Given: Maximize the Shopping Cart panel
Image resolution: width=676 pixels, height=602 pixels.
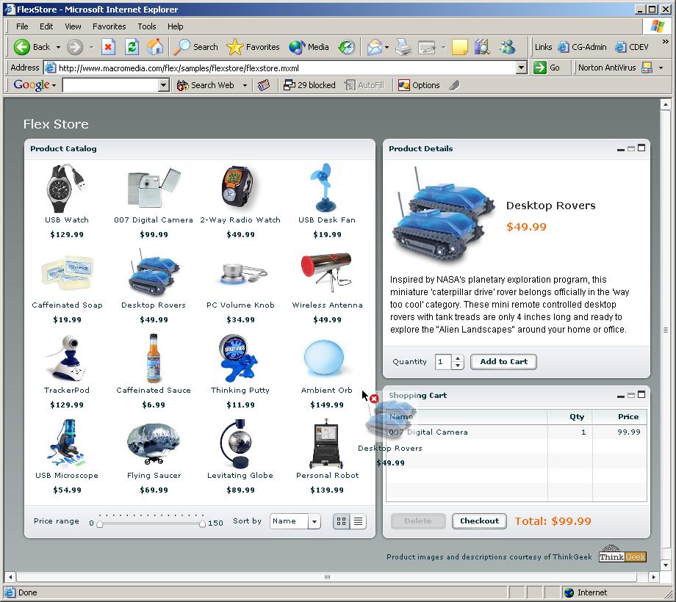Looking at the screenshot, I should [x=641, y=394].
